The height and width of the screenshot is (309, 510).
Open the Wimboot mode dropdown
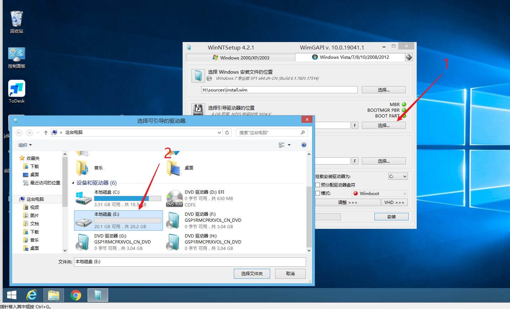point(379,193)
